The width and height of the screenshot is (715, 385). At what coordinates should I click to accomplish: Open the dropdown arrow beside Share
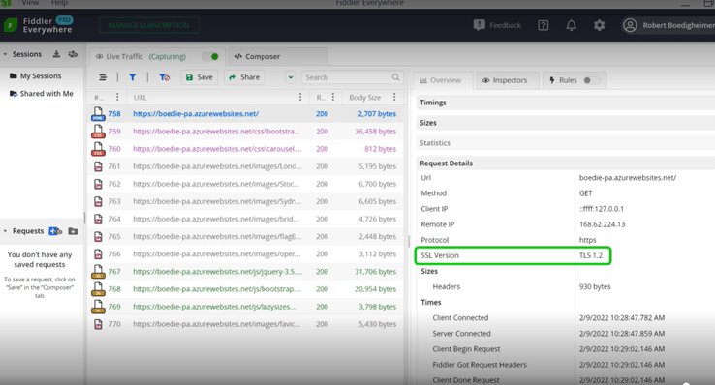[x=291, y=77]
